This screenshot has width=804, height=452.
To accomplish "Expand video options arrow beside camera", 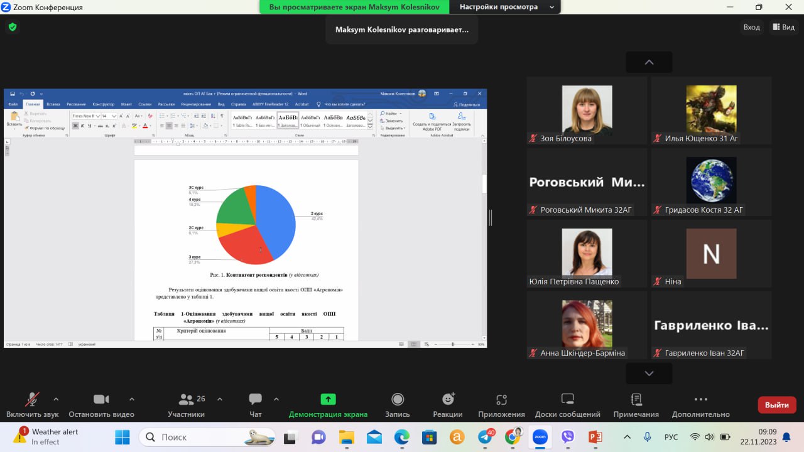I will (x=131, y=399).
